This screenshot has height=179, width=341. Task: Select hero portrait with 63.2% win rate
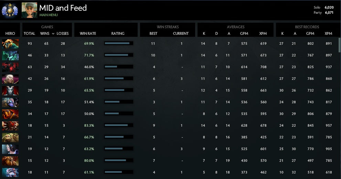click(10, 149)
